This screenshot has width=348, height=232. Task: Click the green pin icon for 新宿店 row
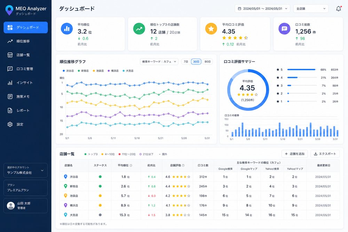coord(65,186)
